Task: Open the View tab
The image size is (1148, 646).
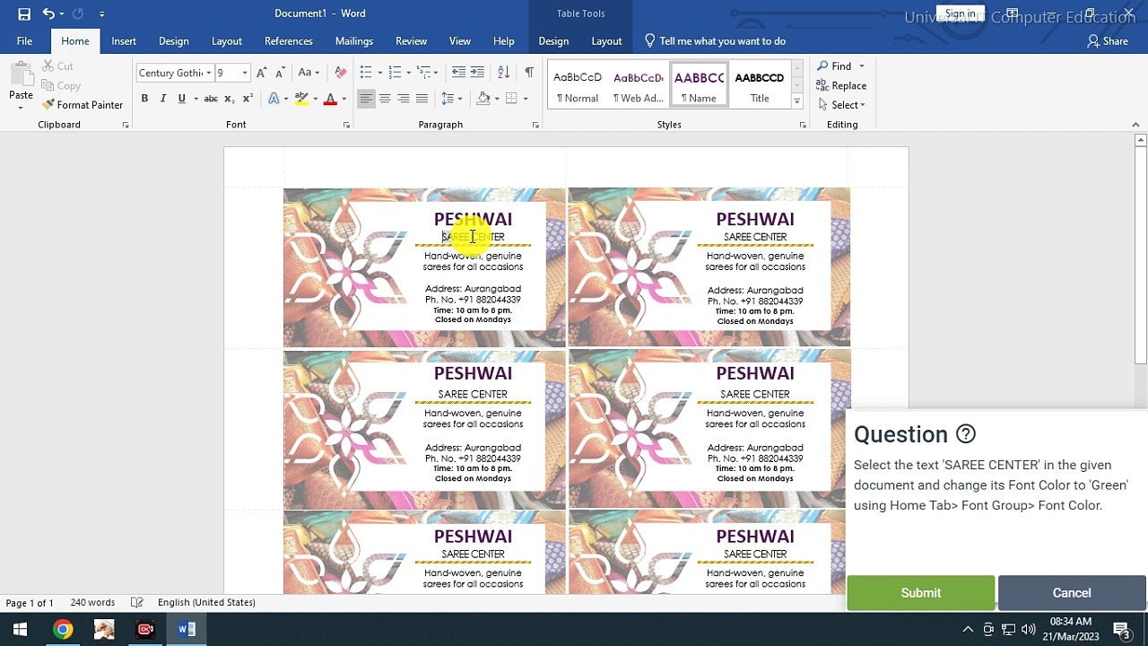Action: click(x=460, y=40)
